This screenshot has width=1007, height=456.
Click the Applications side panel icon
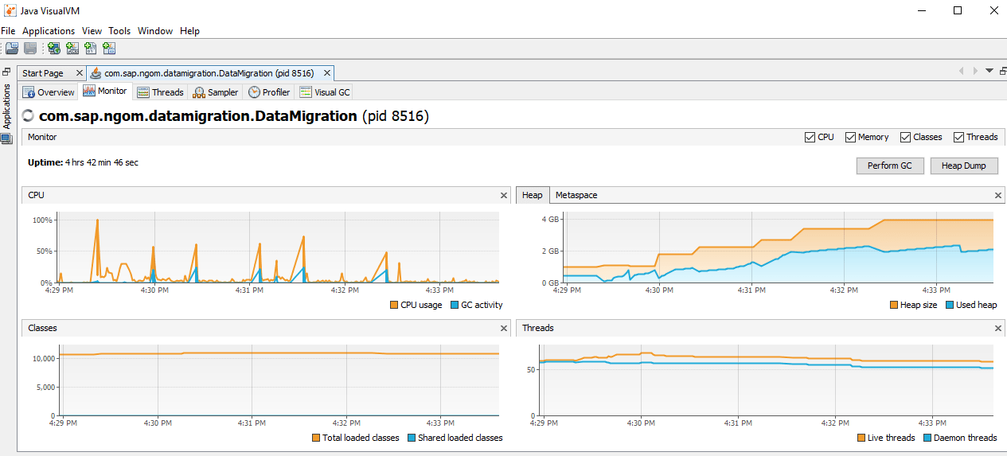(x=6, y=138)
